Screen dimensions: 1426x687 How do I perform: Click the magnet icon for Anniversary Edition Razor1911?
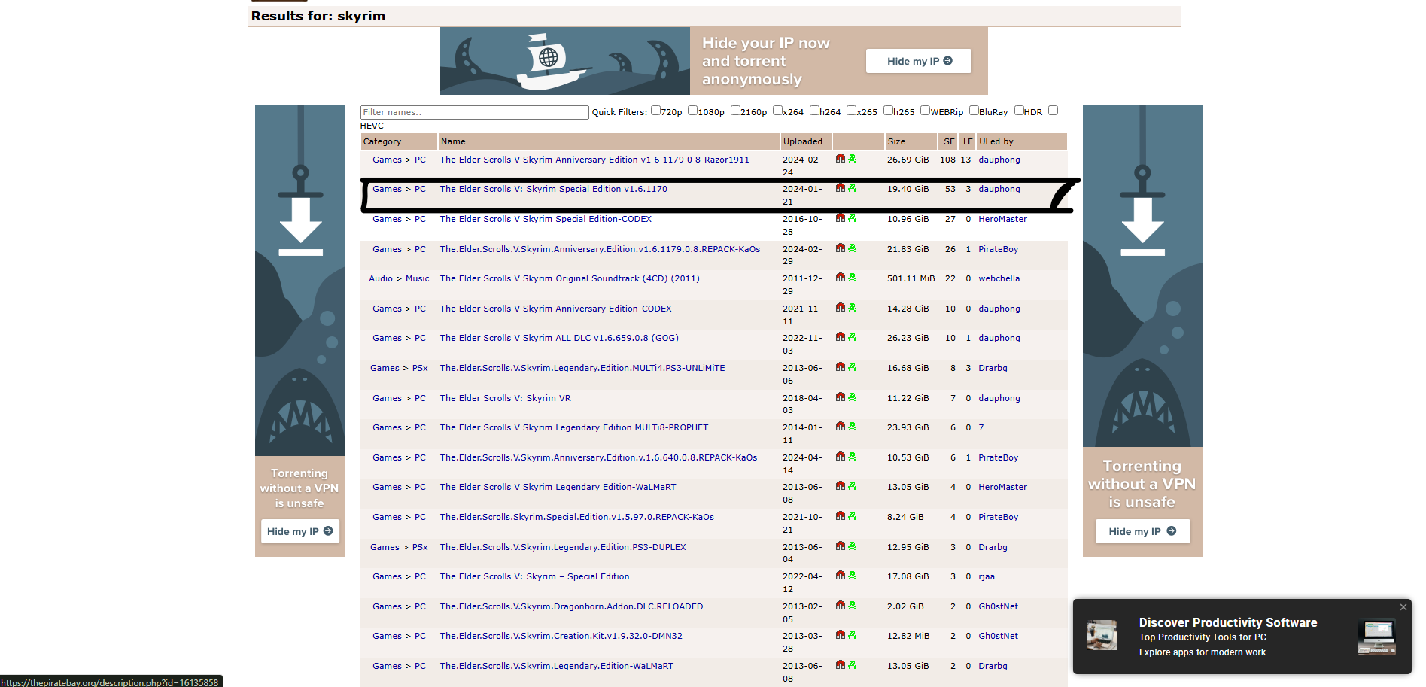pyautogui.click(x=841, y=159)
